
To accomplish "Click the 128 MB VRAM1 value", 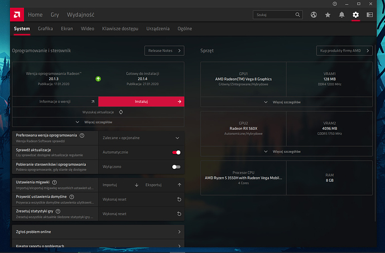I will [x=330, y=79].
